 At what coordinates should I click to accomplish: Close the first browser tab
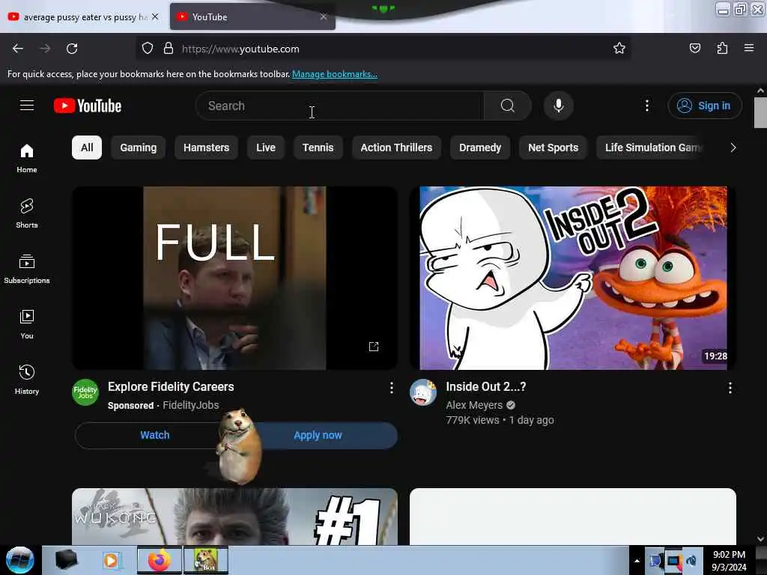point(155,16)
